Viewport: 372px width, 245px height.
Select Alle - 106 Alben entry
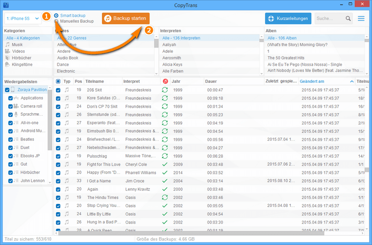click(314, 38)
